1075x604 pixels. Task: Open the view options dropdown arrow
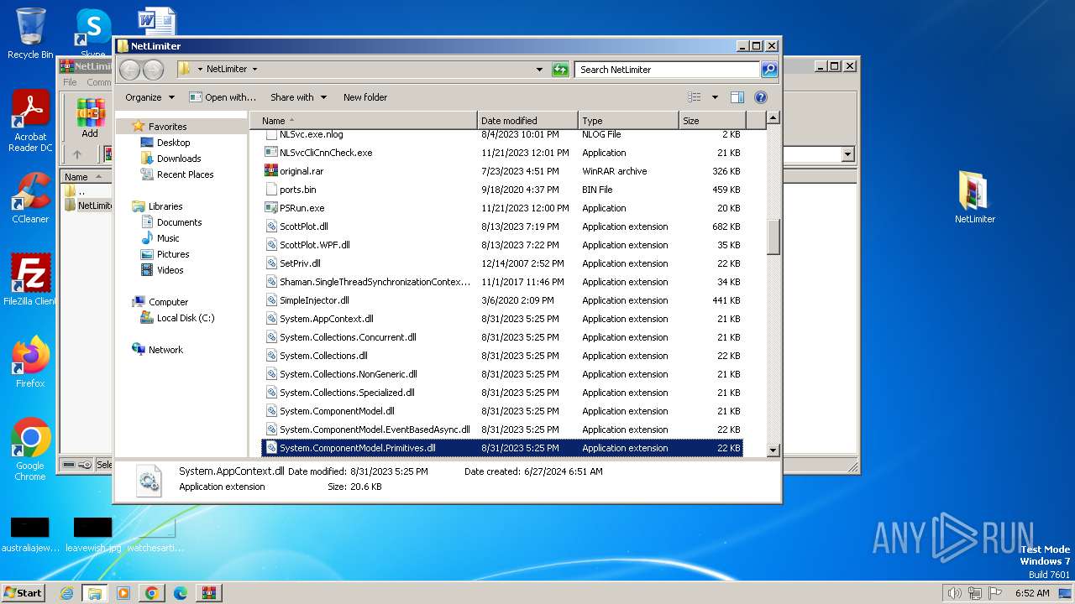pyautogui.click(x=715, y=97)
